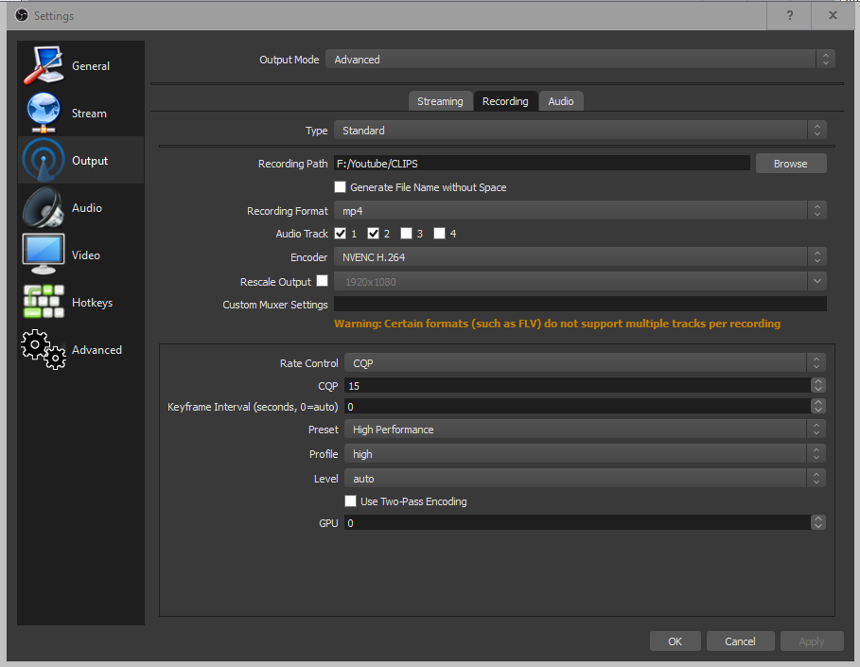Viewport: 860px width, 667px height.
Task: Enable Use Two-Pass Encoding
Action: click(350, 500)
